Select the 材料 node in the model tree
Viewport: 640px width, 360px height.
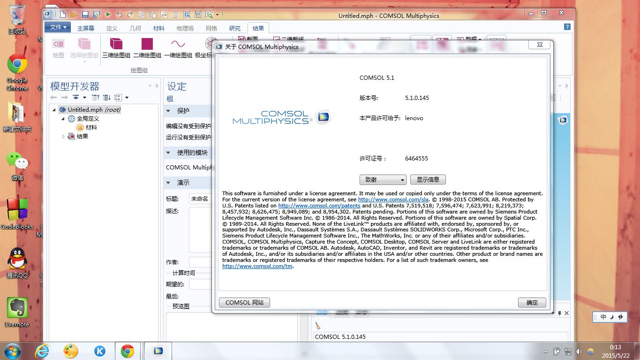pos(91,127)
